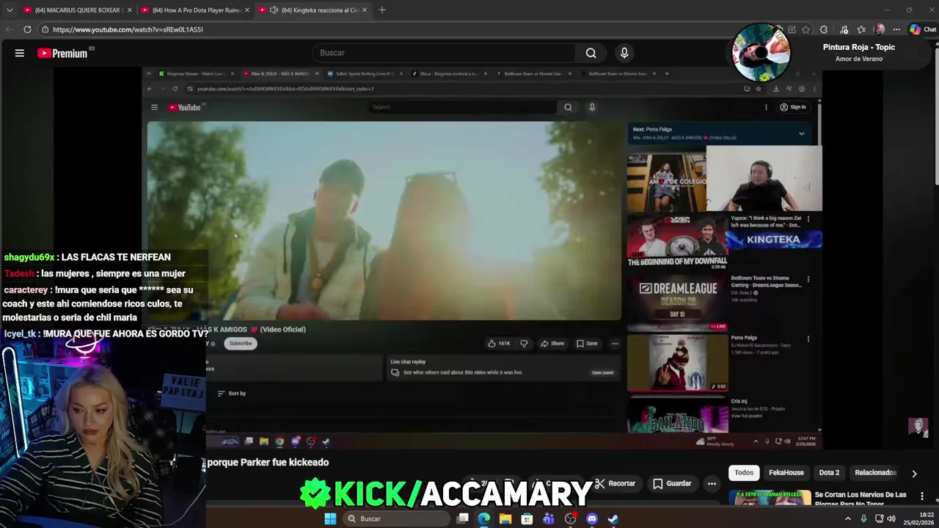Focus the YouTube 'Buscar' search field
939x528 pixels.
pos(444,53)
